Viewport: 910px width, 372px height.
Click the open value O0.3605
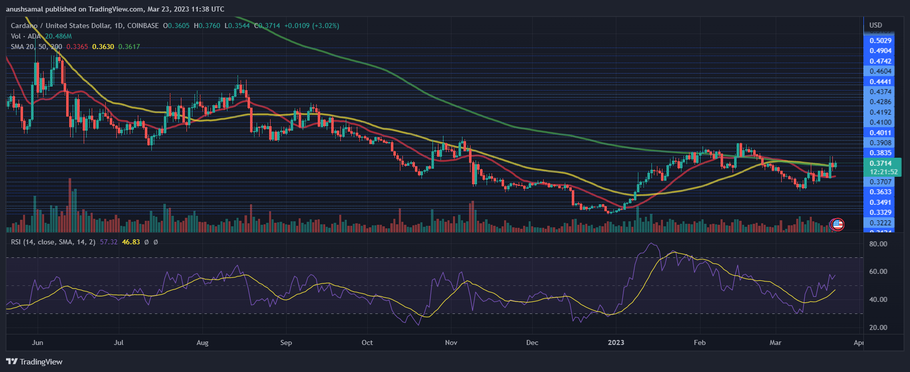tap(176, 26)
